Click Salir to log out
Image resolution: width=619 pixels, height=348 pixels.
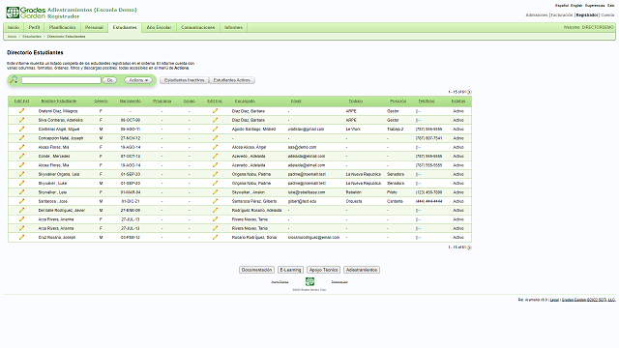pos(610,6)
